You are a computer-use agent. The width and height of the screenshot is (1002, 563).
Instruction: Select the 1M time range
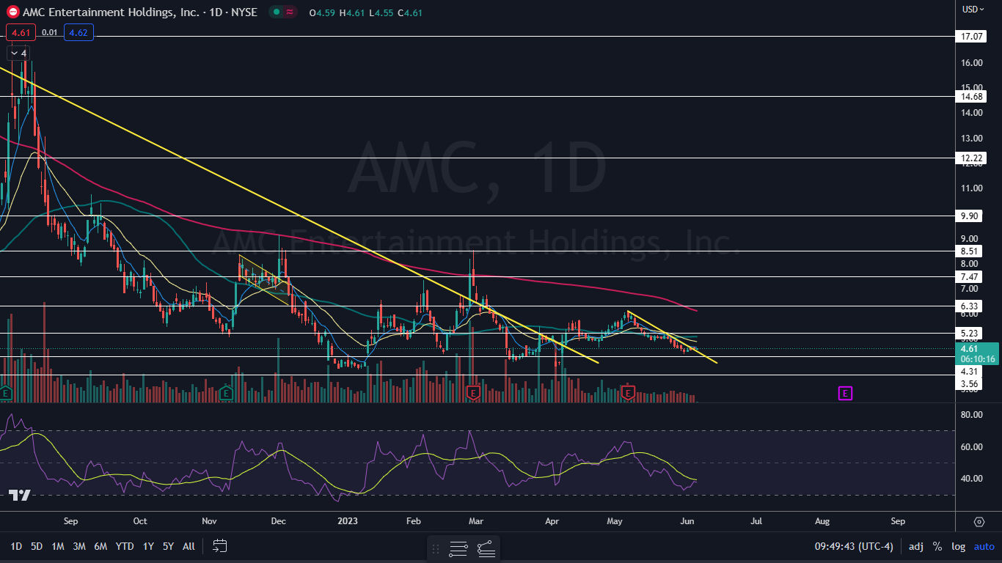pyautogui.click(x=58, y=546)
